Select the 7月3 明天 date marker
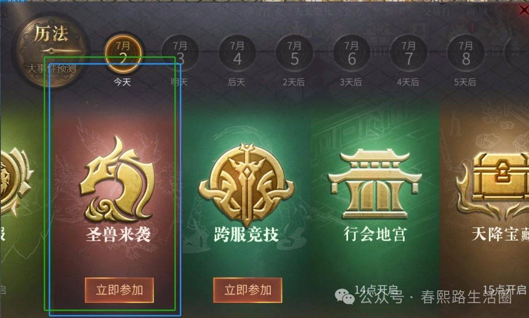Image resolution: width=529 pixels, height=318 pixels. point(180,54)
